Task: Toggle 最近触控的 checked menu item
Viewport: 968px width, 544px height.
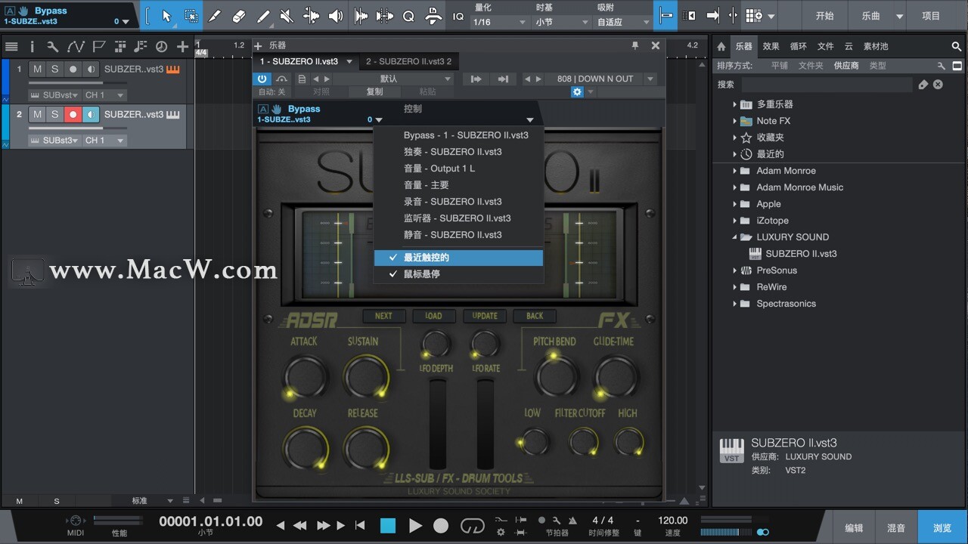Action: pos(458,258)
